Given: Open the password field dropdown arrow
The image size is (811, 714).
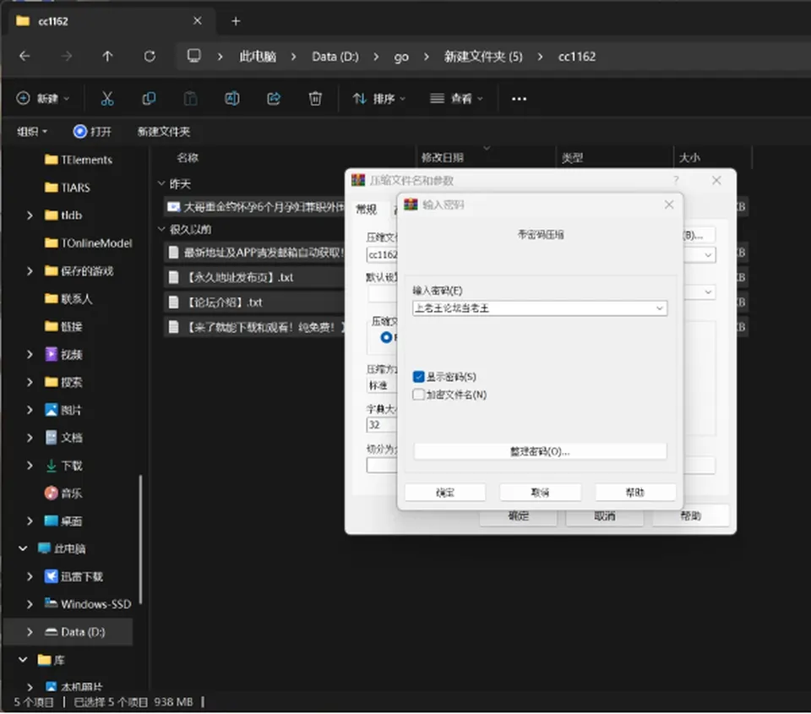Looking at the screenshot, I should point(660,308).
